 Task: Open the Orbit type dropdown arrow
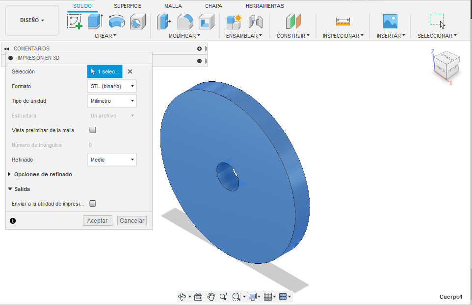pos(190,297)
